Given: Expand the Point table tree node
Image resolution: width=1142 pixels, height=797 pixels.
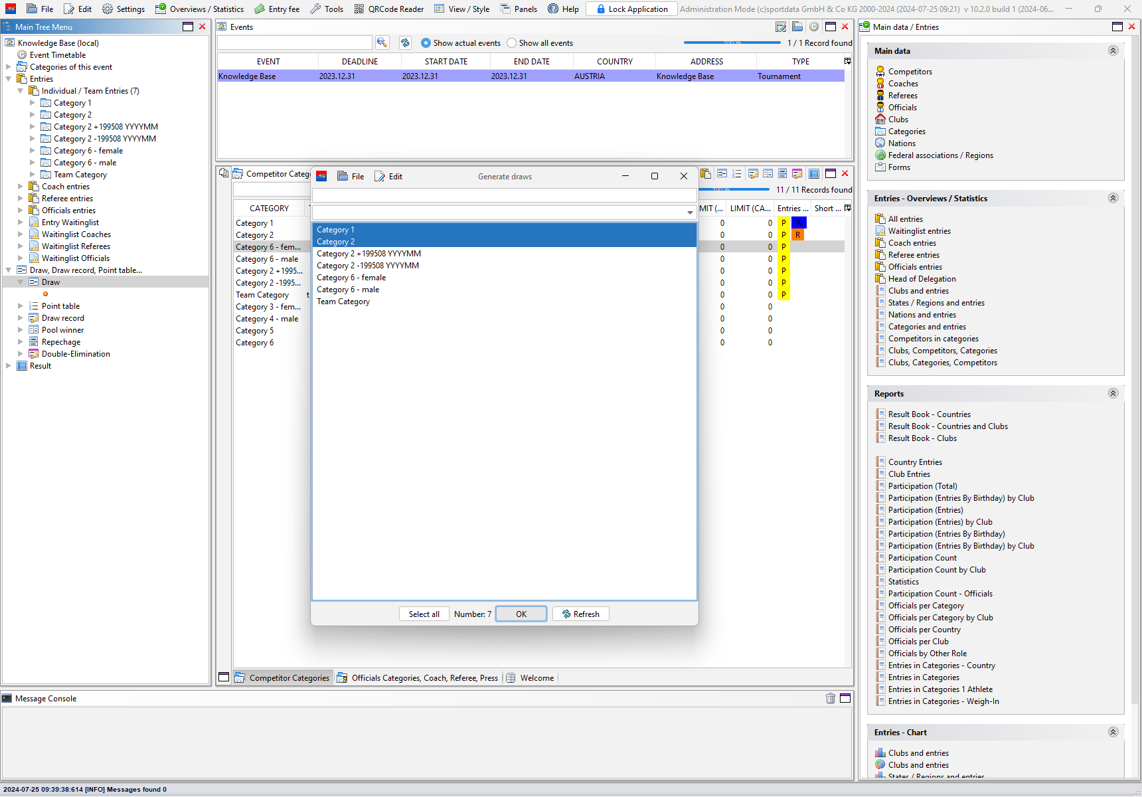Looking at the screenshot, I should point(20,306).
